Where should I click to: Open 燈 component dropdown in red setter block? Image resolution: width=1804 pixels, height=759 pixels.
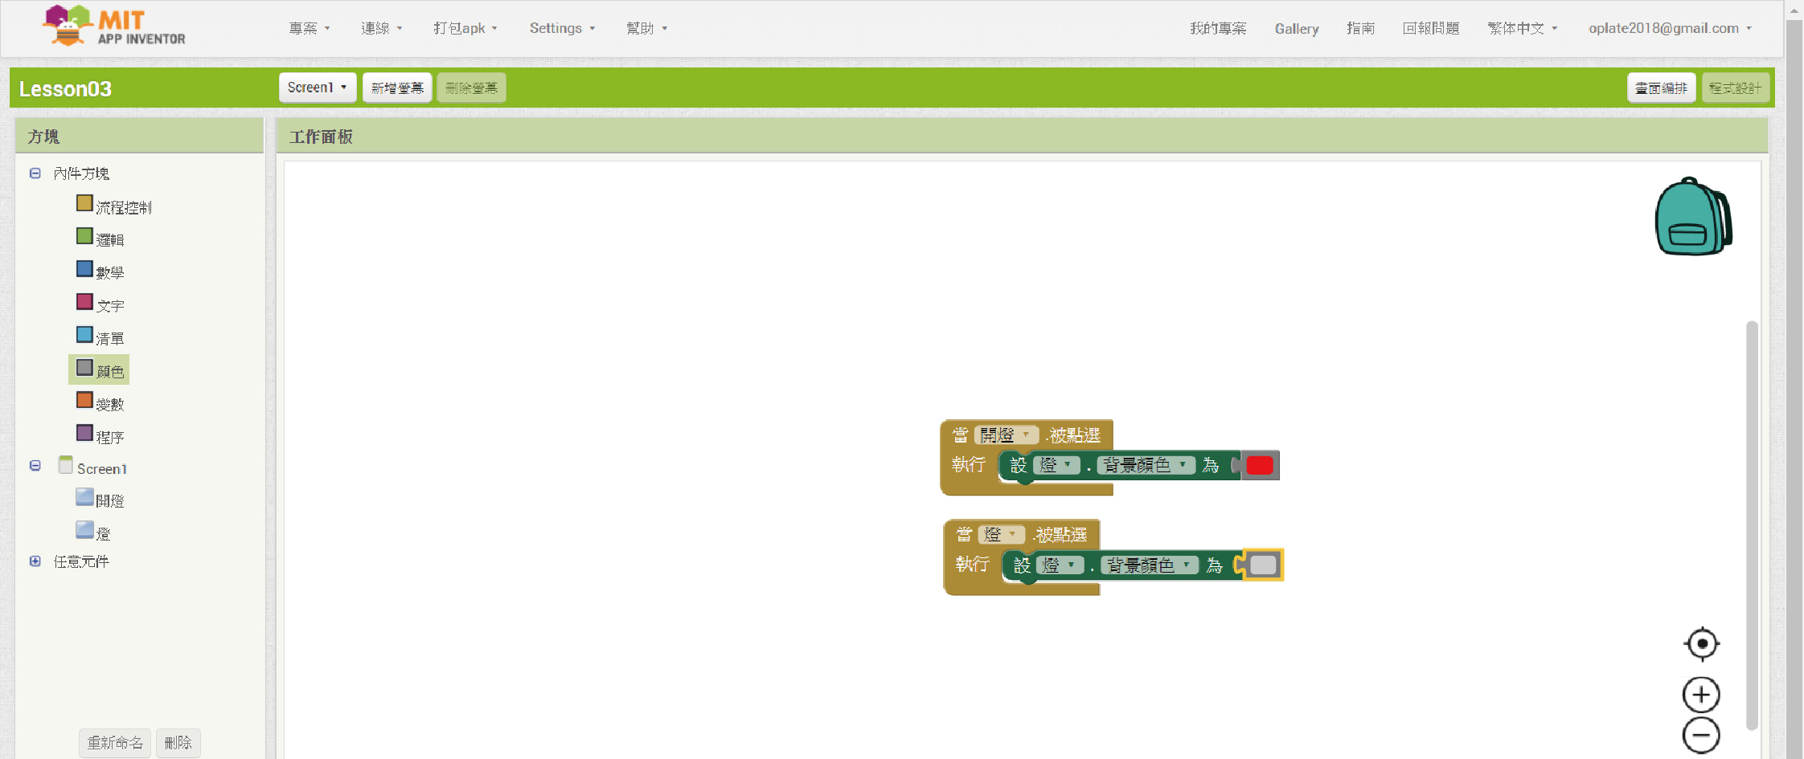[1056, 465]
